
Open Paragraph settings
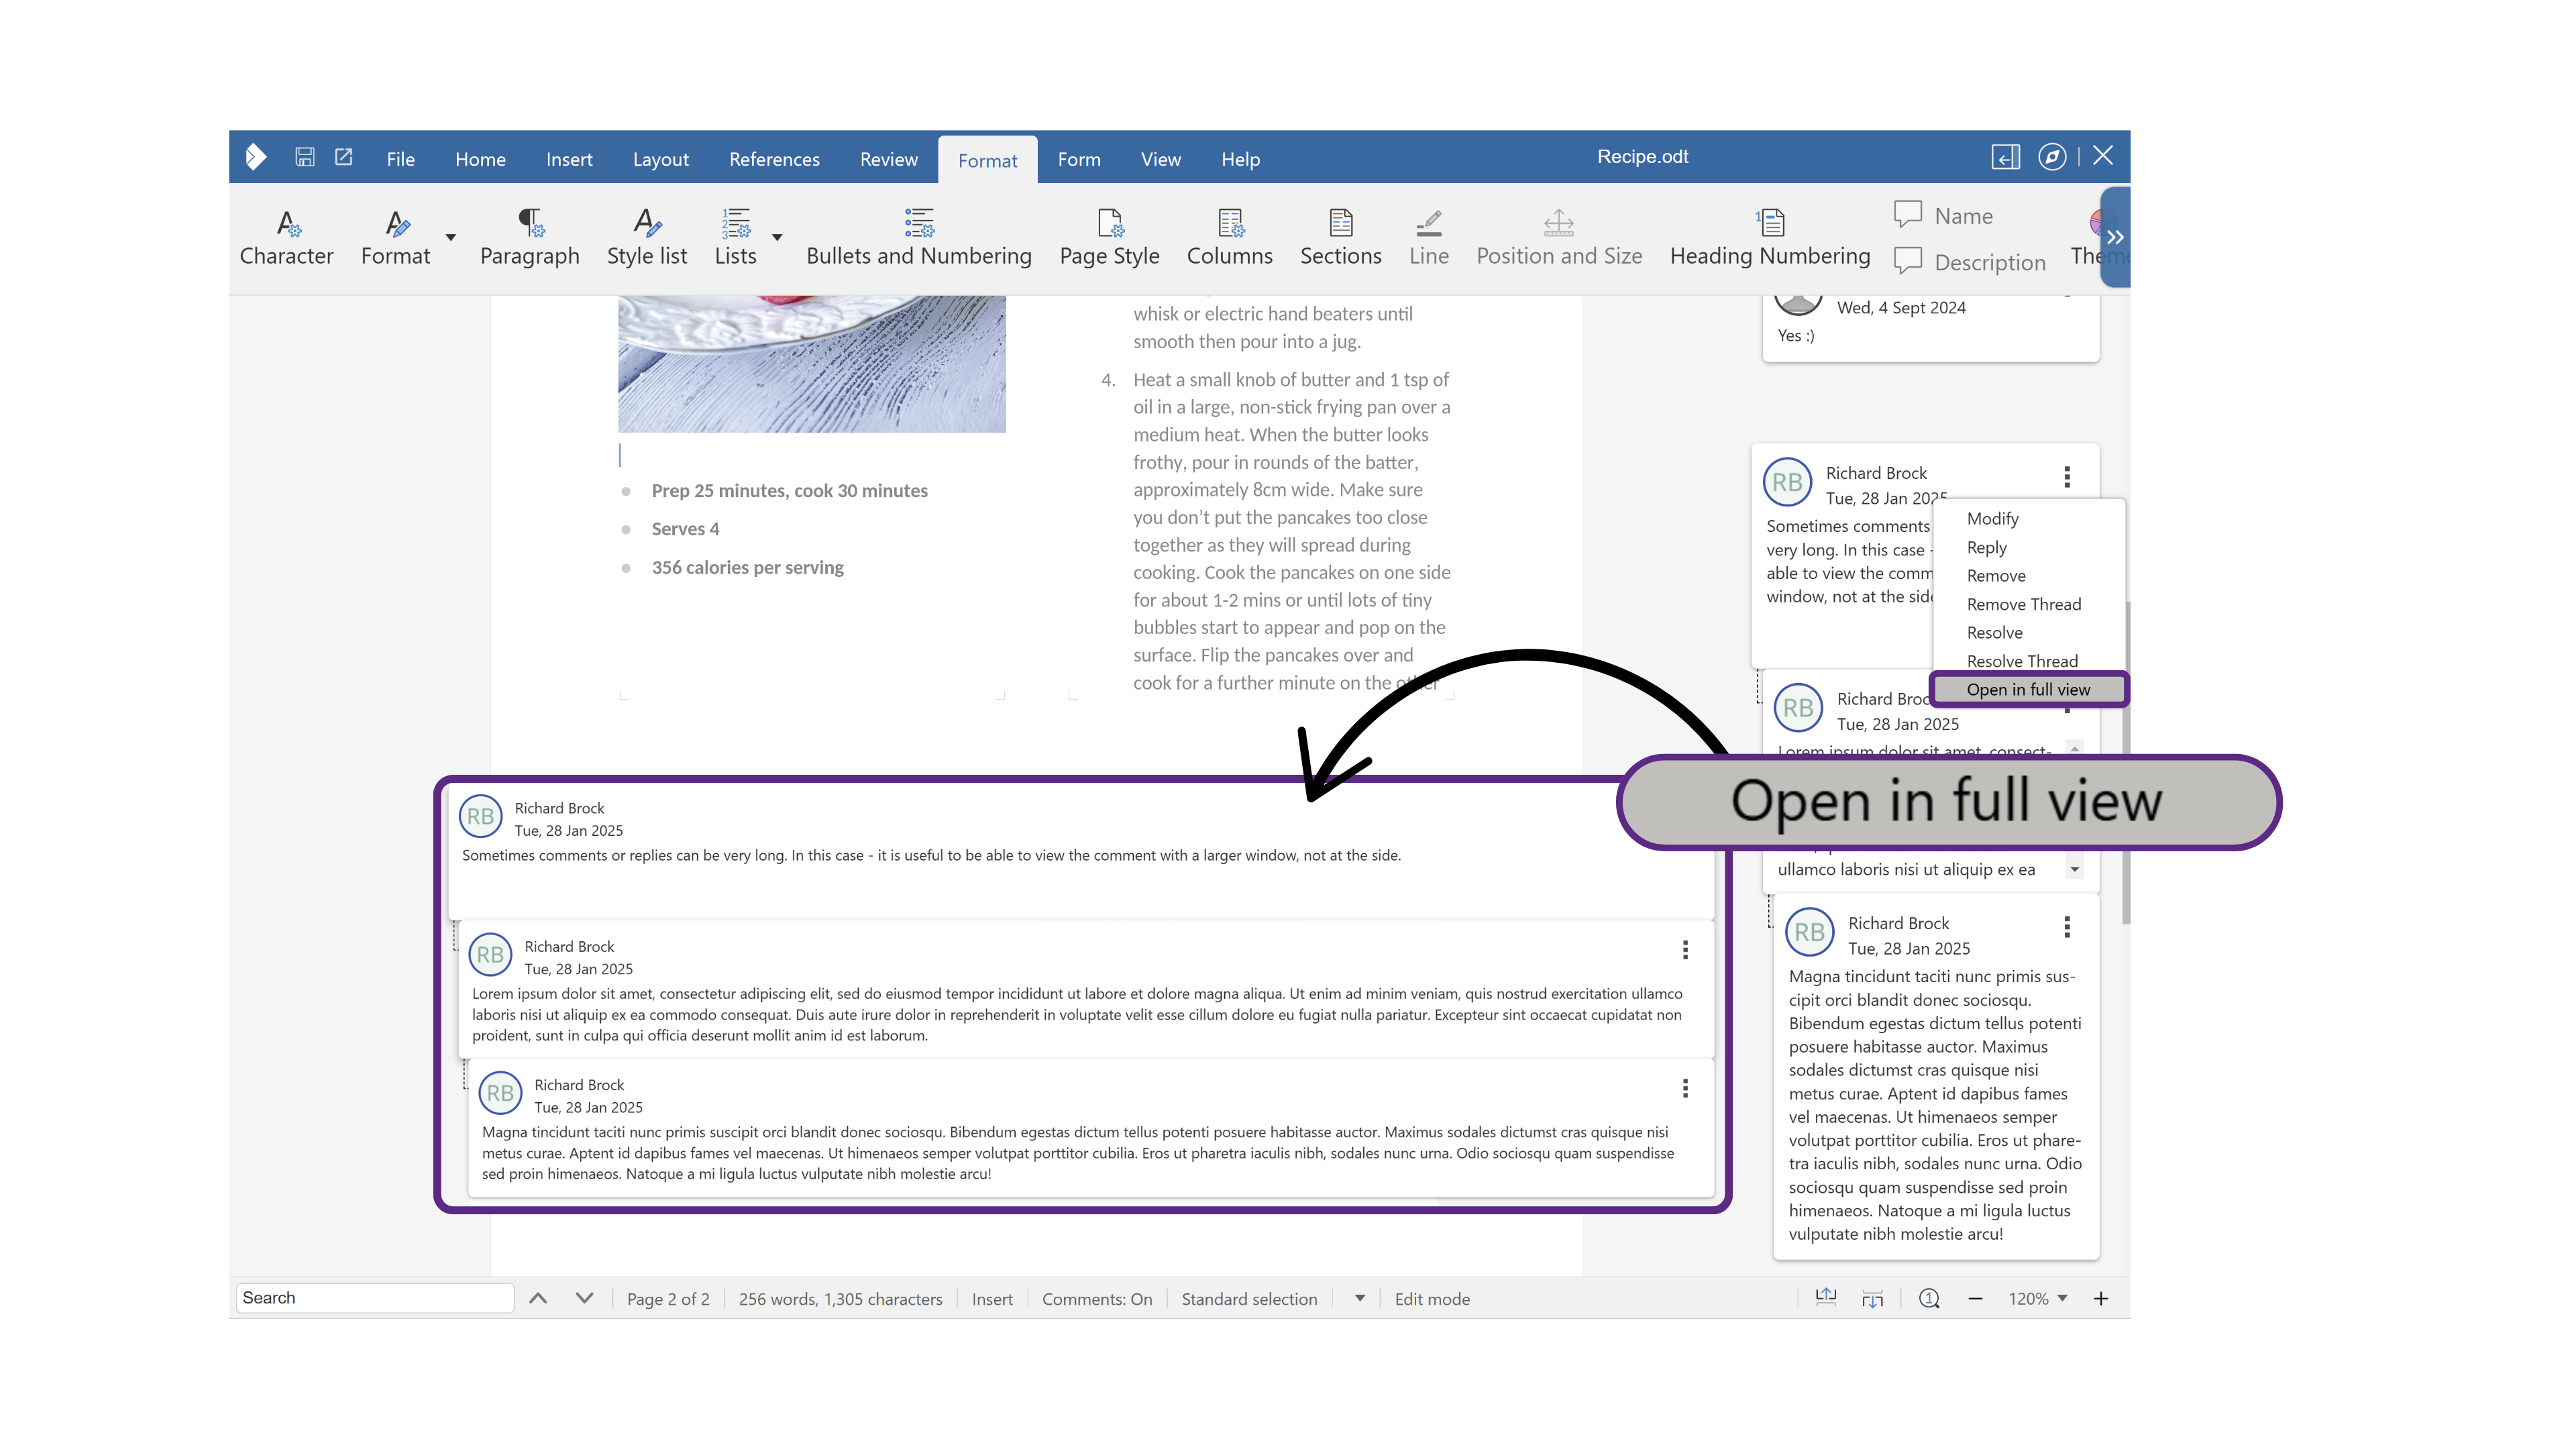coord(529,238)
